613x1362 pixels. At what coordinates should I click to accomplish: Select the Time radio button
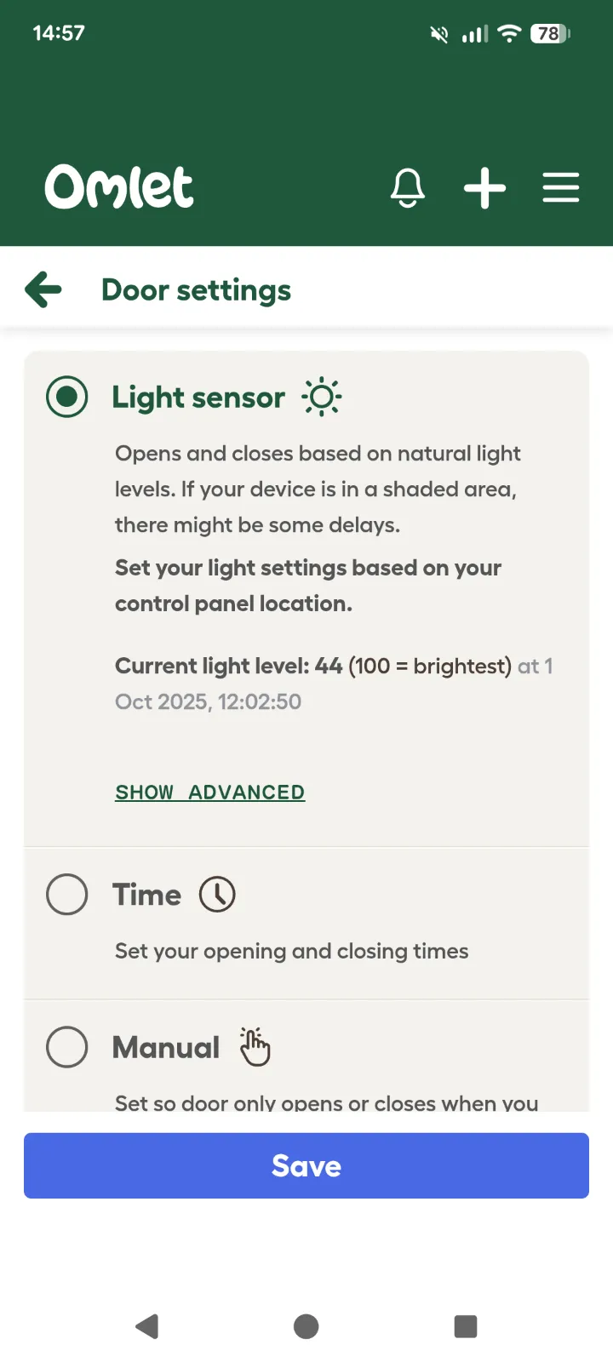[67, 895]
